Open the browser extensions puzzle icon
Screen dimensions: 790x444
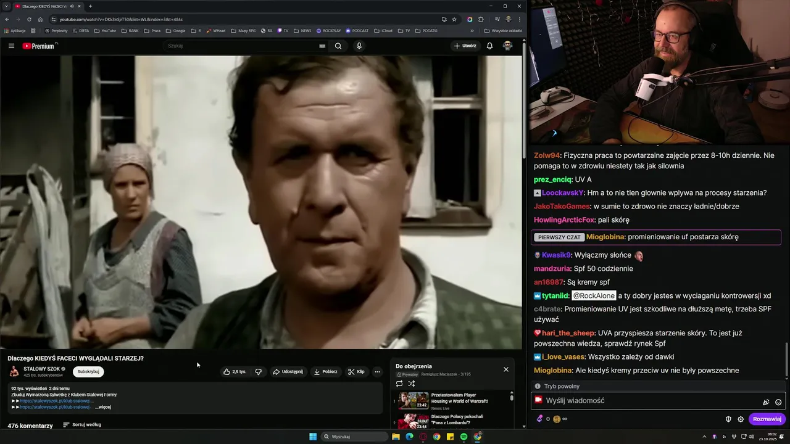(x=481, y=19)
